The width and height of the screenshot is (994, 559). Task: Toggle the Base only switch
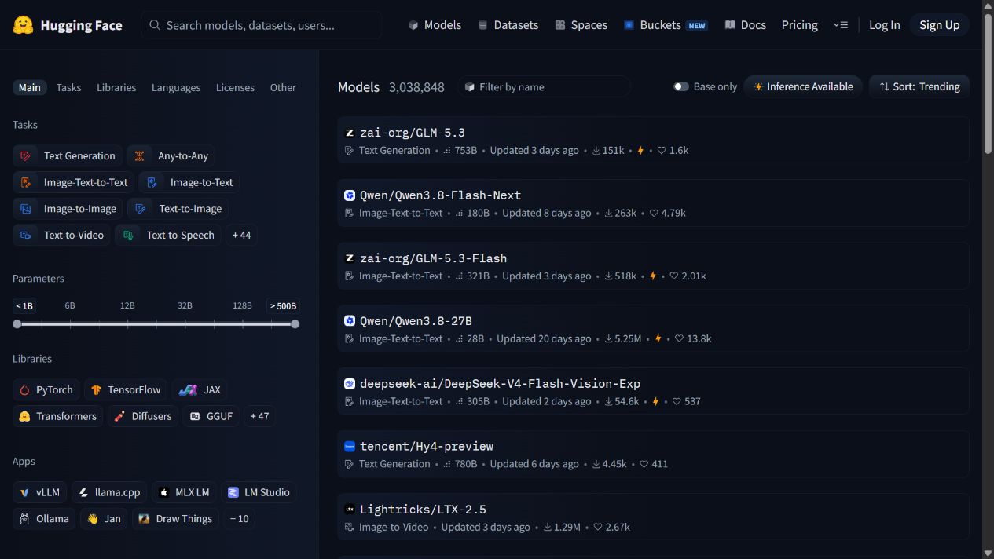pyautogui.click(x=681, y=86)
